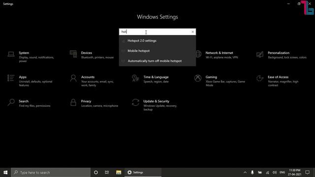Open Time & Language icon
315x177 pixels.
[135, 78]
